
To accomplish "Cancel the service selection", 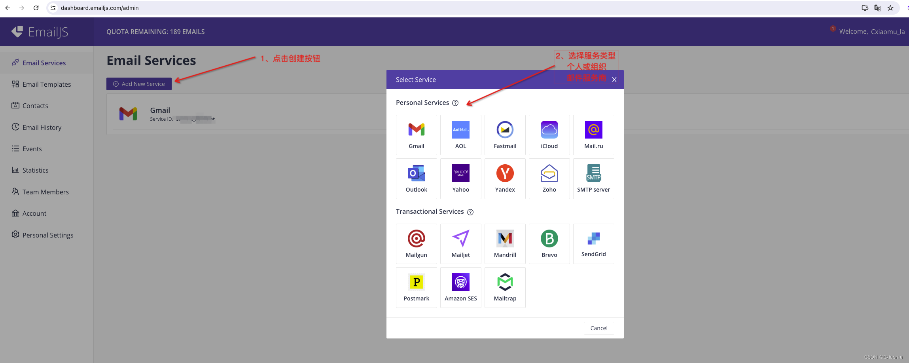I will click(x=598, y=328).
